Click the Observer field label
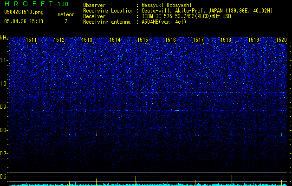Viewport: 292px width, 186px height. (94, 5)
